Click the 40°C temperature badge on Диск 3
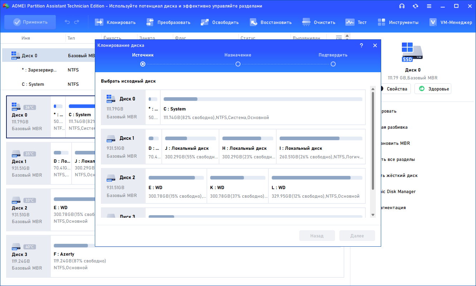 (29, 247)
